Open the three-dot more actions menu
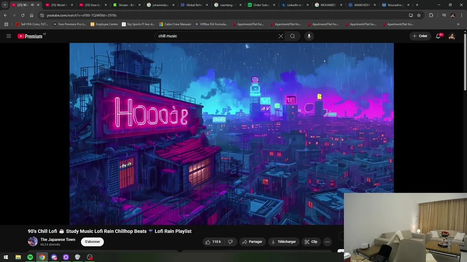 tap(327, 242)
